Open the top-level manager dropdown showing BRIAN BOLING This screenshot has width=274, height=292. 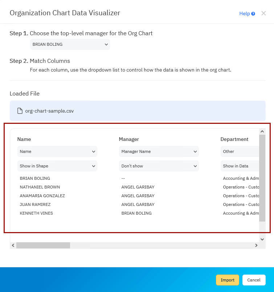[70, 44]
